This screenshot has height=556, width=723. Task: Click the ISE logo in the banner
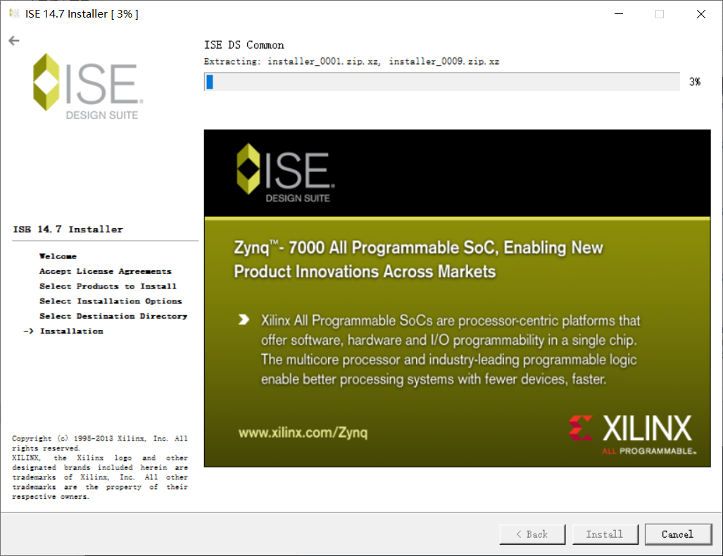coord(285,173)
